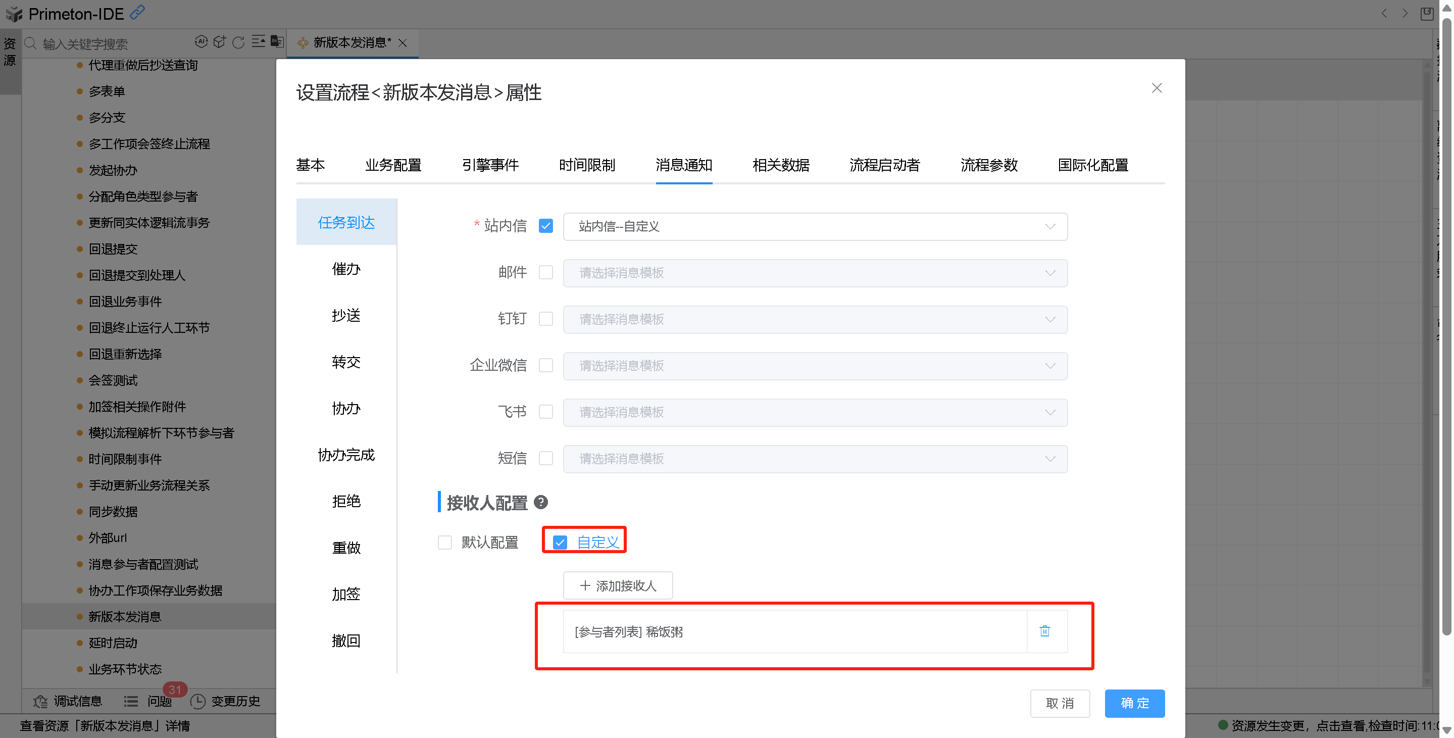
Task: Enable the 邮件 notification checkbox
Action: coord(545,273)
